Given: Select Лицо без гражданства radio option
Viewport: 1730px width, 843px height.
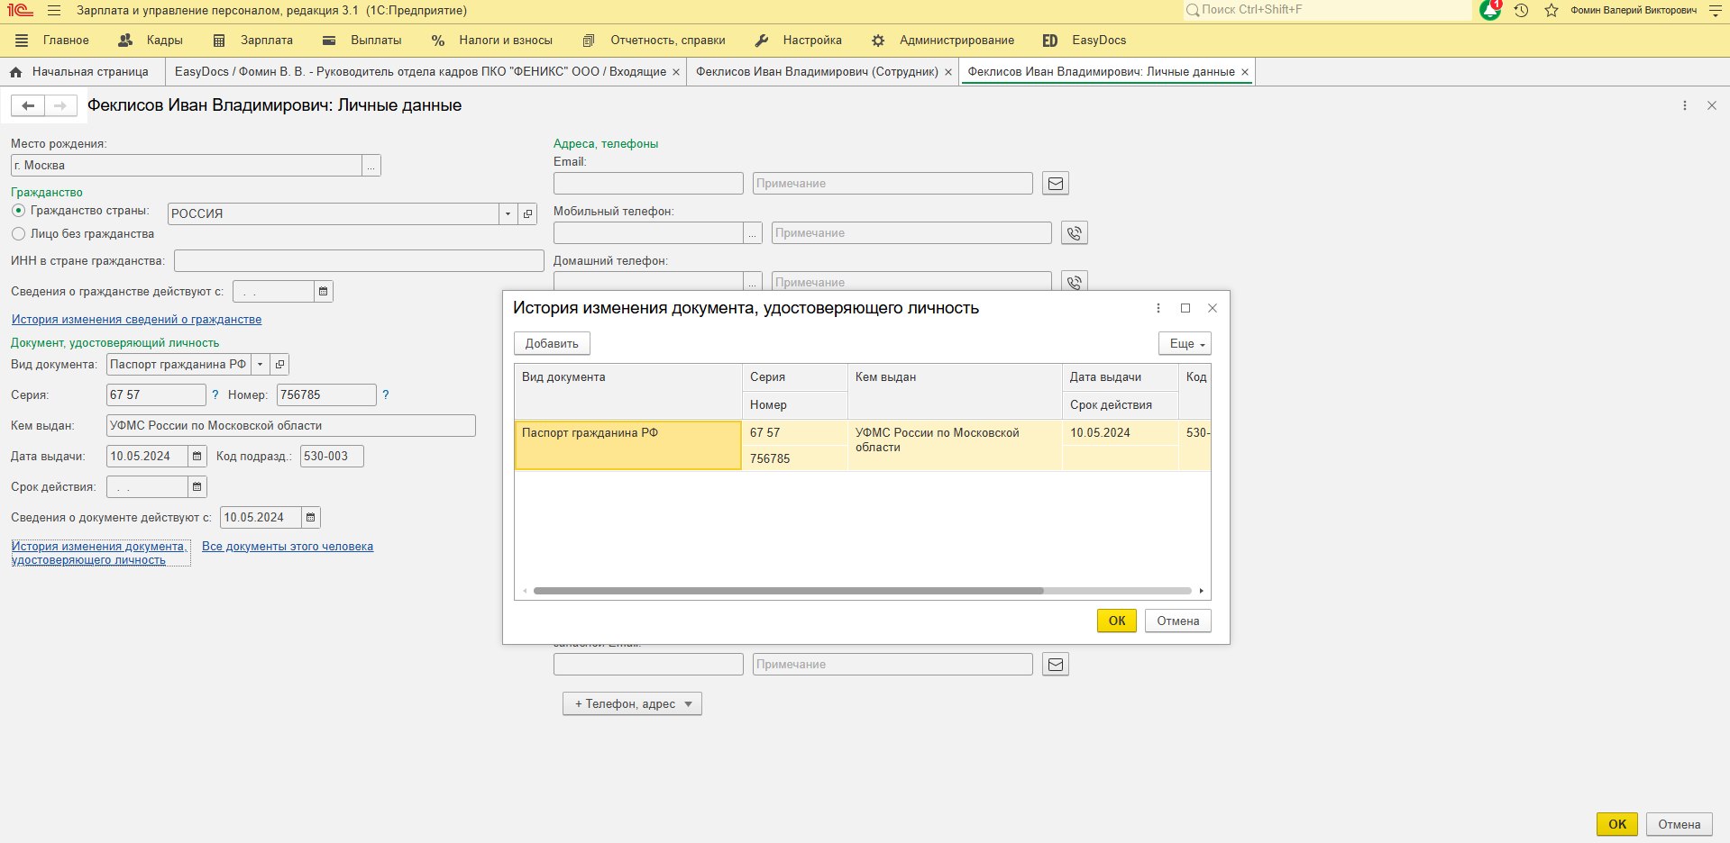Looking at the screenshot, I should coord(18,234).
